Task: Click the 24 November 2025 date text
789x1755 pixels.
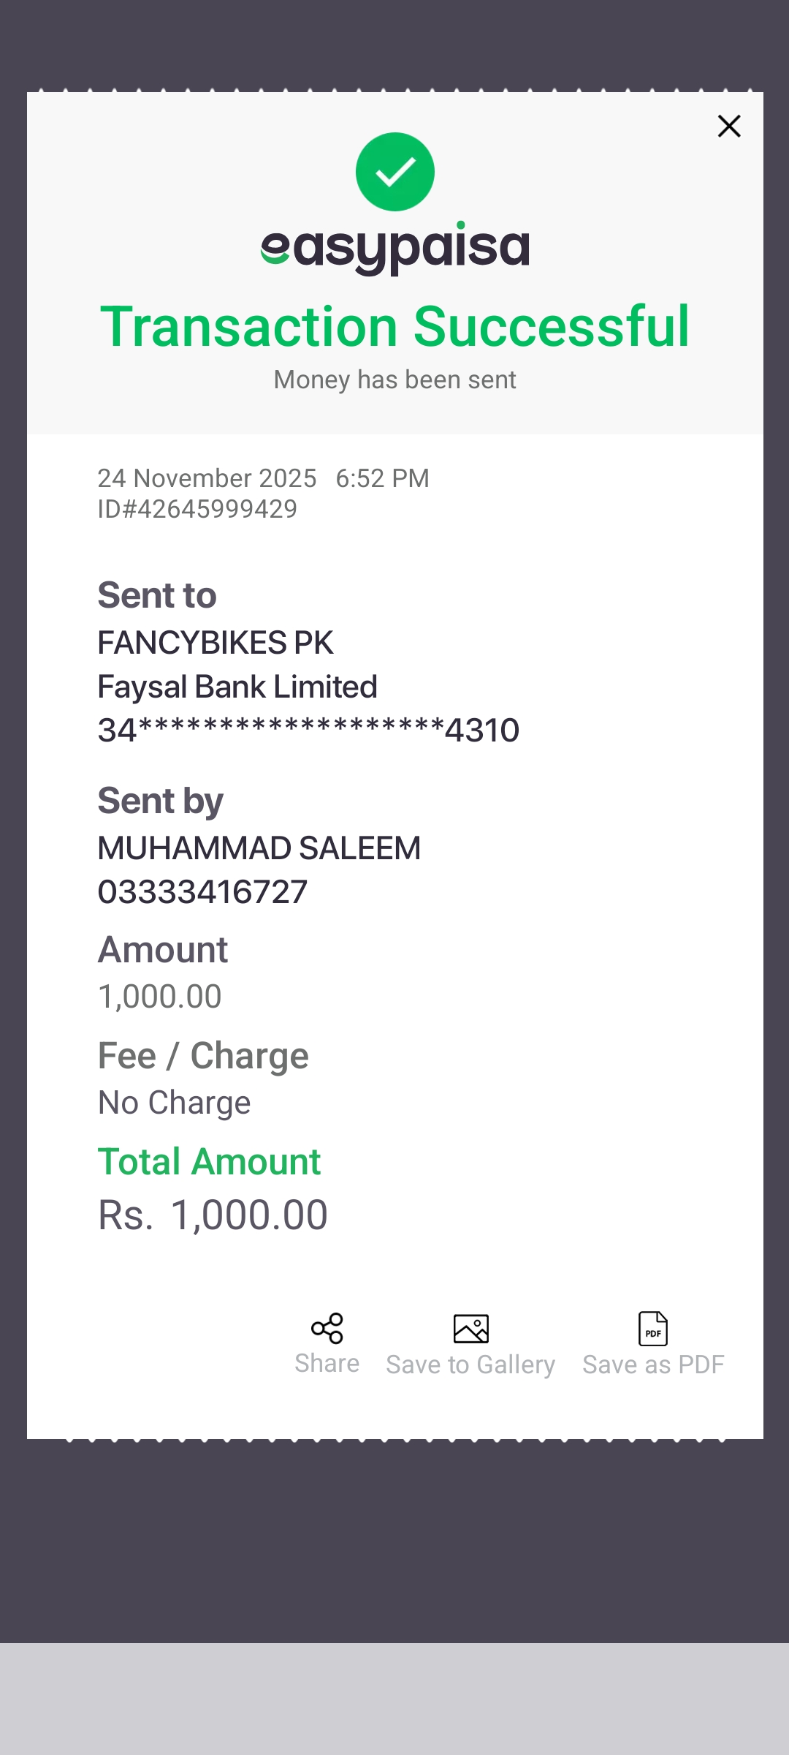Action: (207, 478)
